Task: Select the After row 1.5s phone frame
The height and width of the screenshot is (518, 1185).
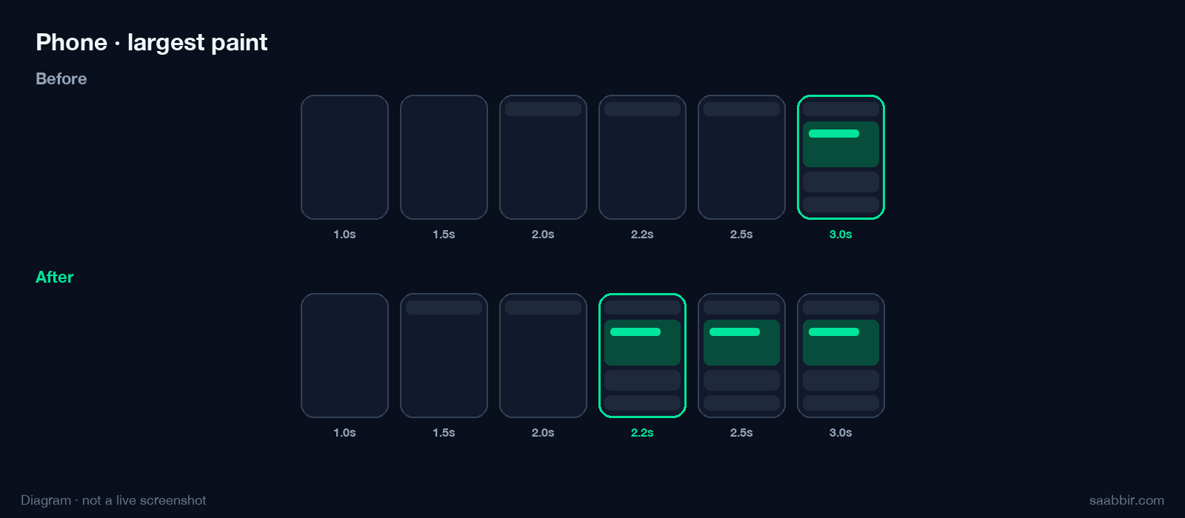Action: [444, 355]
